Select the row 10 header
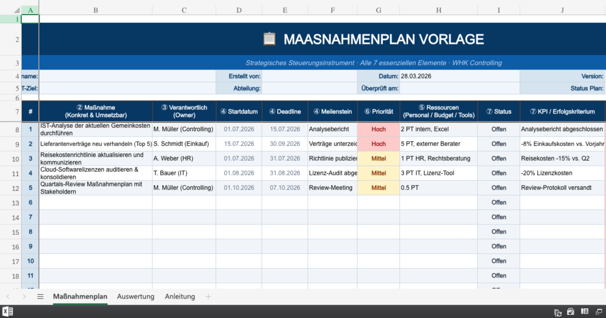Viewport: 606px width, 318px height. coord(16,158)
